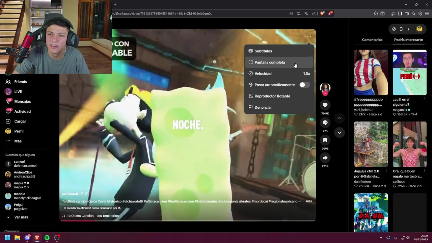Viewport: 432px width, 243px height.
Task: Expand Ver más followed accounts
Action: [17, 217]
